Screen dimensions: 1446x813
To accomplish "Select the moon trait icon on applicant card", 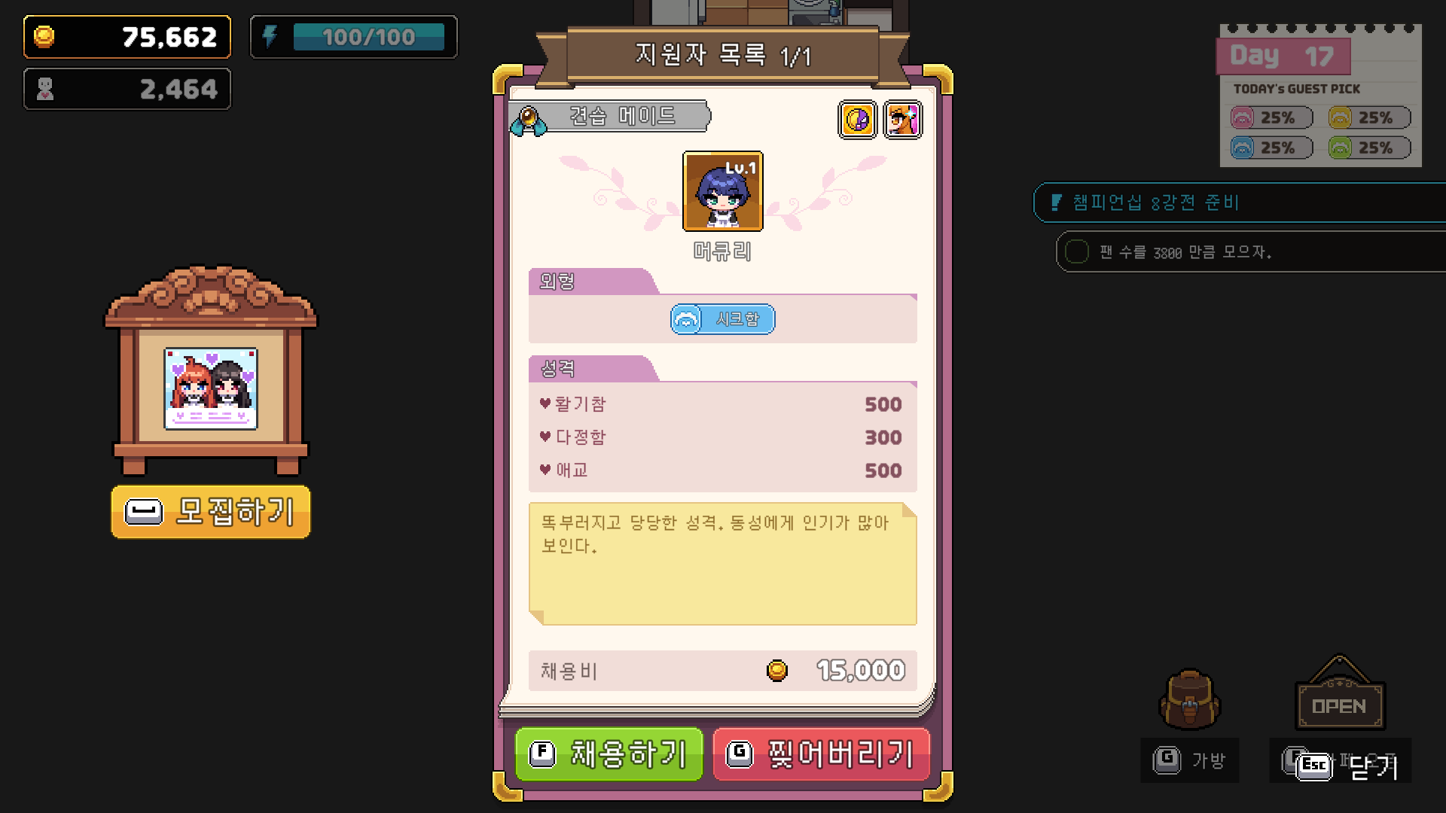I will click(857, 119).
